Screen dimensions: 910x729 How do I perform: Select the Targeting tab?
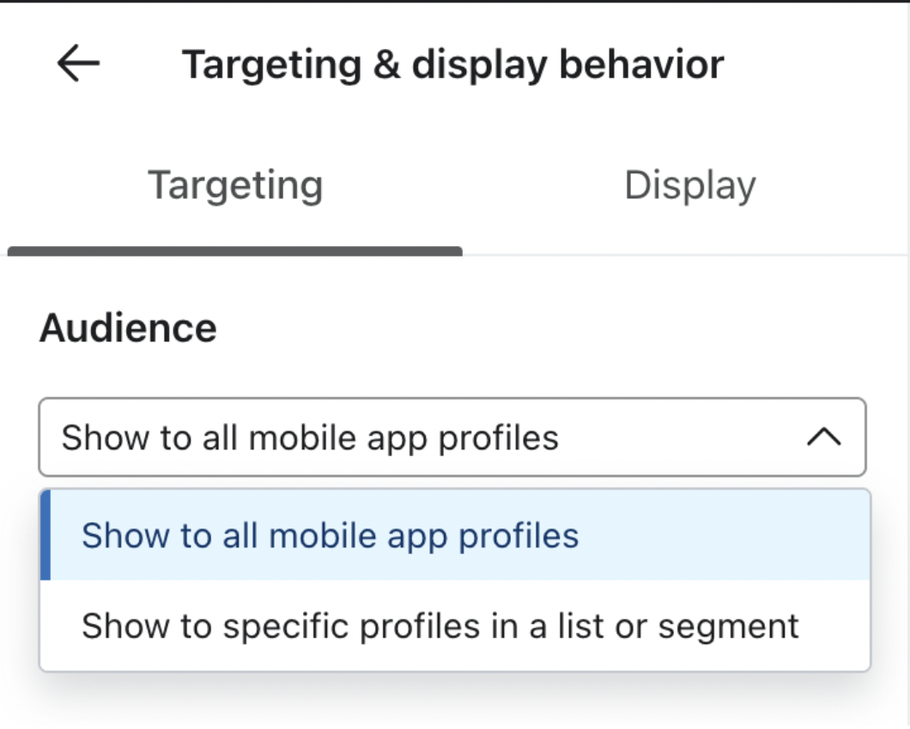click(236, 184)
